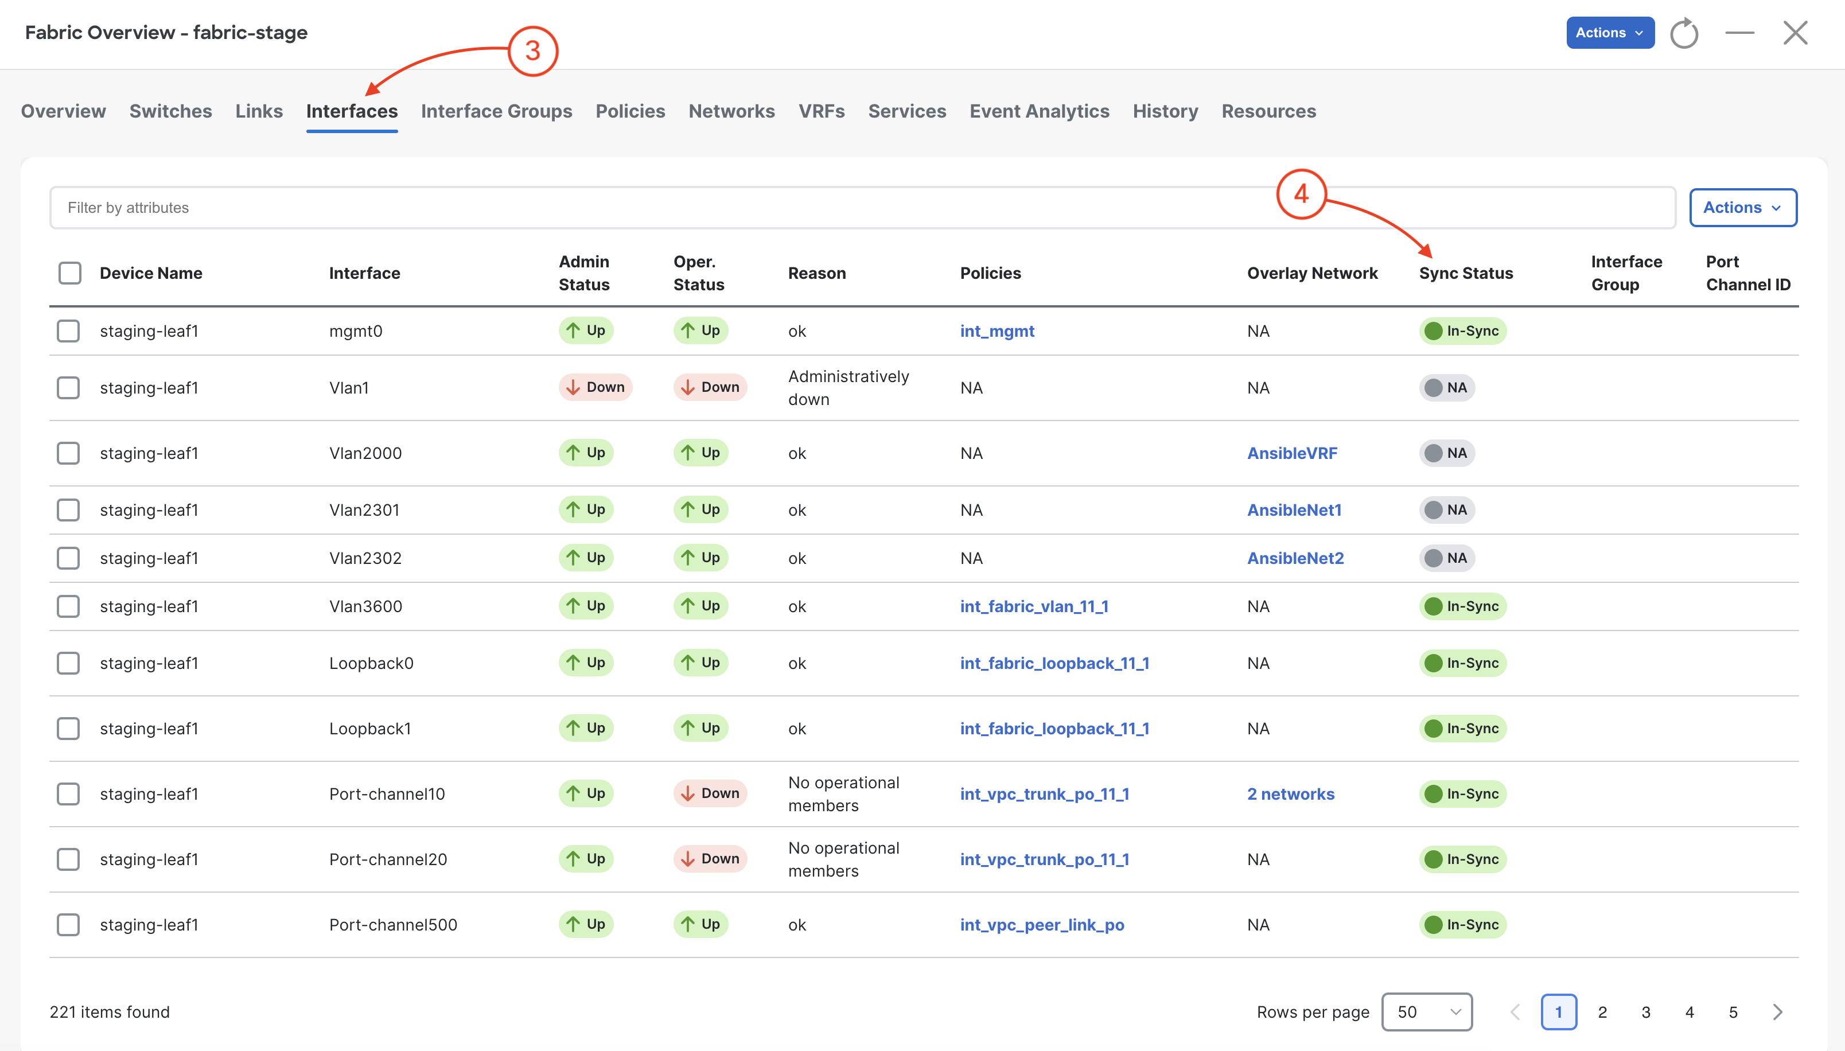
Task: Click the Sync Status column header
Action: 1466,274
